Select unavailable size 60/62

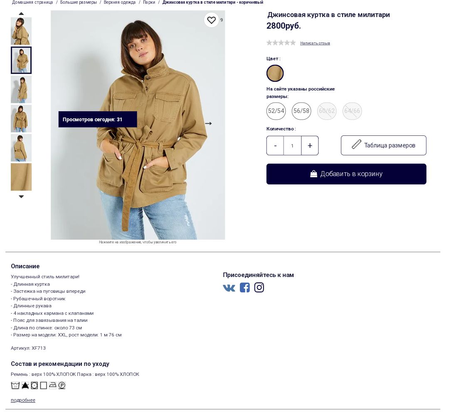tap(327, 111)
